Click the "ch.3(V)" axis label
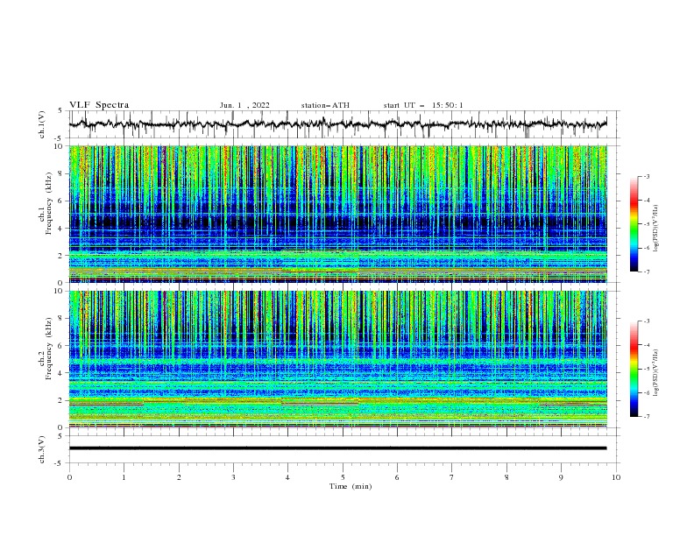Screen dimensions: 694x536 42,450
